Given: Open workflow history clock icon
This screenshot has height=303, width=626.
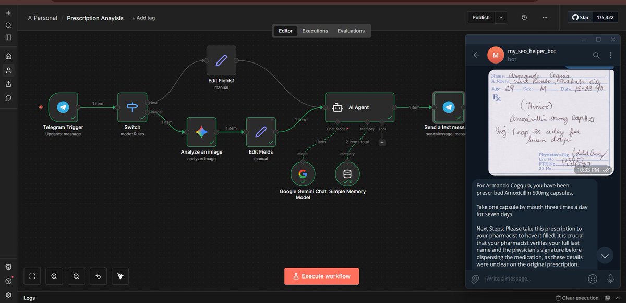Looking at the screenshot, I should (524, 17).
